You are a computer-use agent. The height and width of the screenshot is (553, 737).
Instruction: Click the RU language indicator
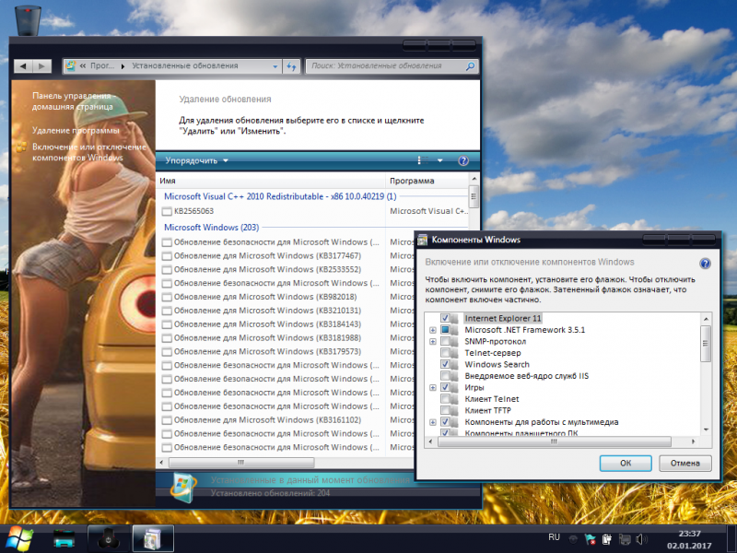pos(555,537)
